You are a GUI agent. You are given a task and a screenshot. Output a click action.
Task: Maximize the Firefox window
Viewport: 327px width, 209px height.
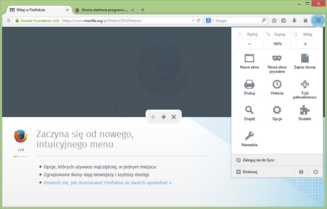[x=307, y=3]
